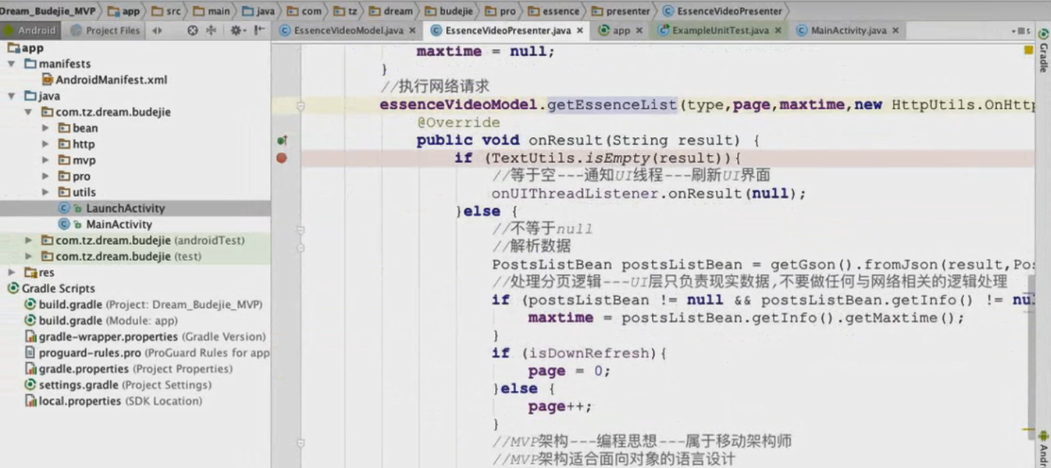Image resolution: width=1051 pixels, height=468 pixels.
Task: Close the ExampleUnitTest.java tab
Action: point(778,30)
